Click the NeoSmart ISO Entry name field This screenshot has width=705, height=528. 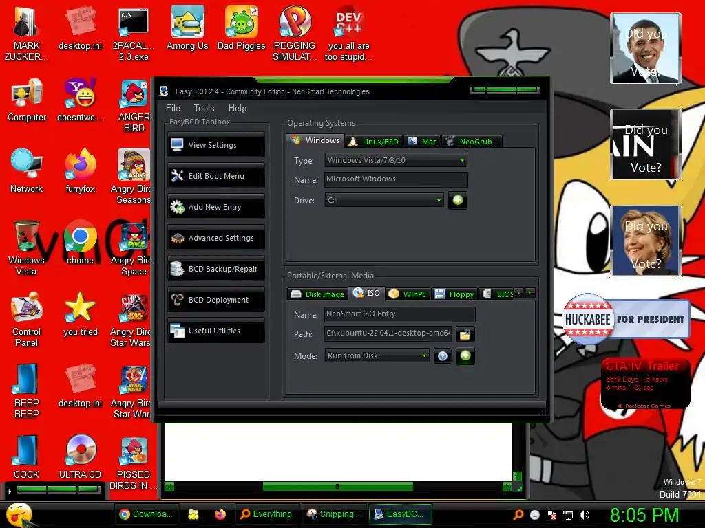click(400, 314)
